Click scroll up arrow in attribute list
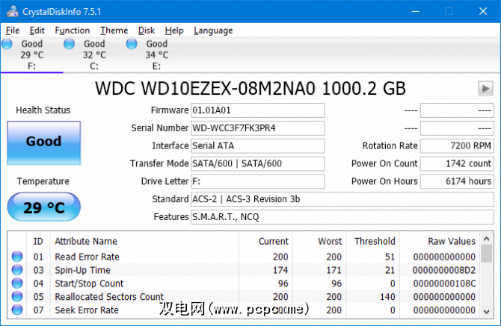 486,239
